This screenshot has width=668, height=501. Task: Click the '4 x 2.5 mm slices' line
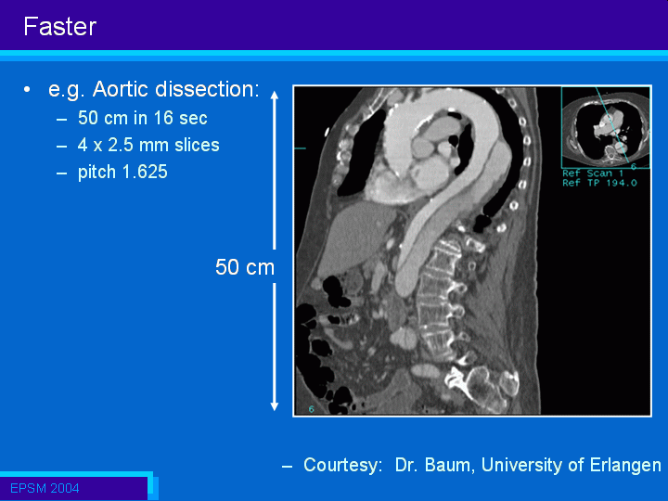click(x=148, y=145)
